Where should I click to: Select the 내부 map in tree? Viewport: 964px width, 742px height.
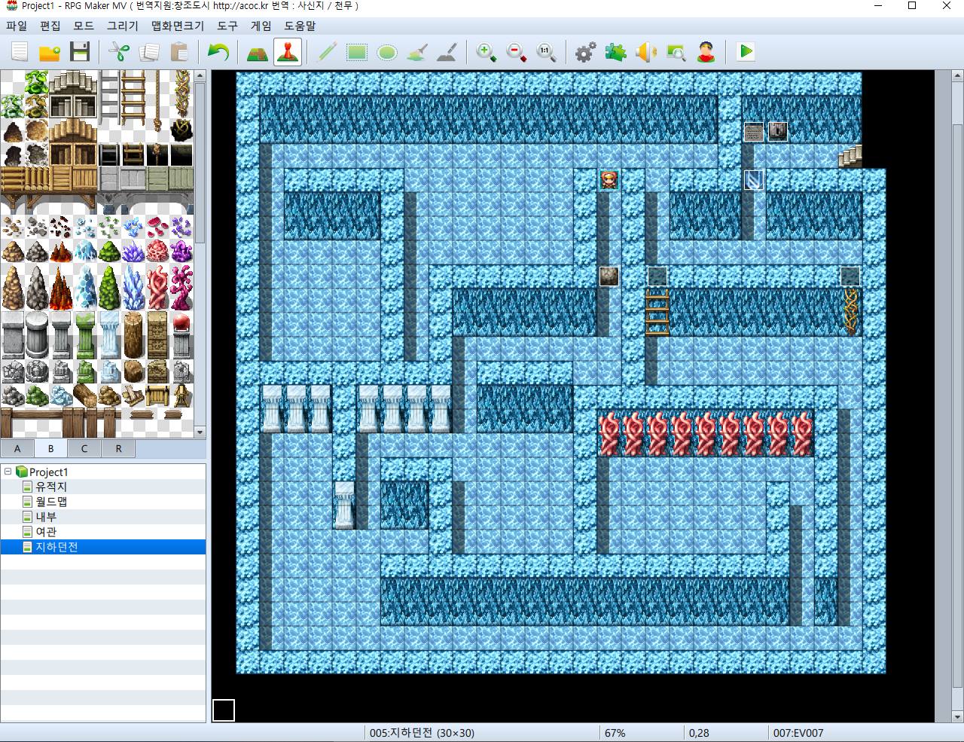[x=46, y=517]
